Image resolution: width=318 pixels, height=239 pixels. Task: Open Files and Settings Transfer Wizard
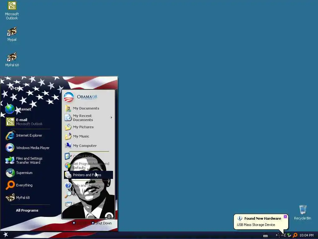27,160
